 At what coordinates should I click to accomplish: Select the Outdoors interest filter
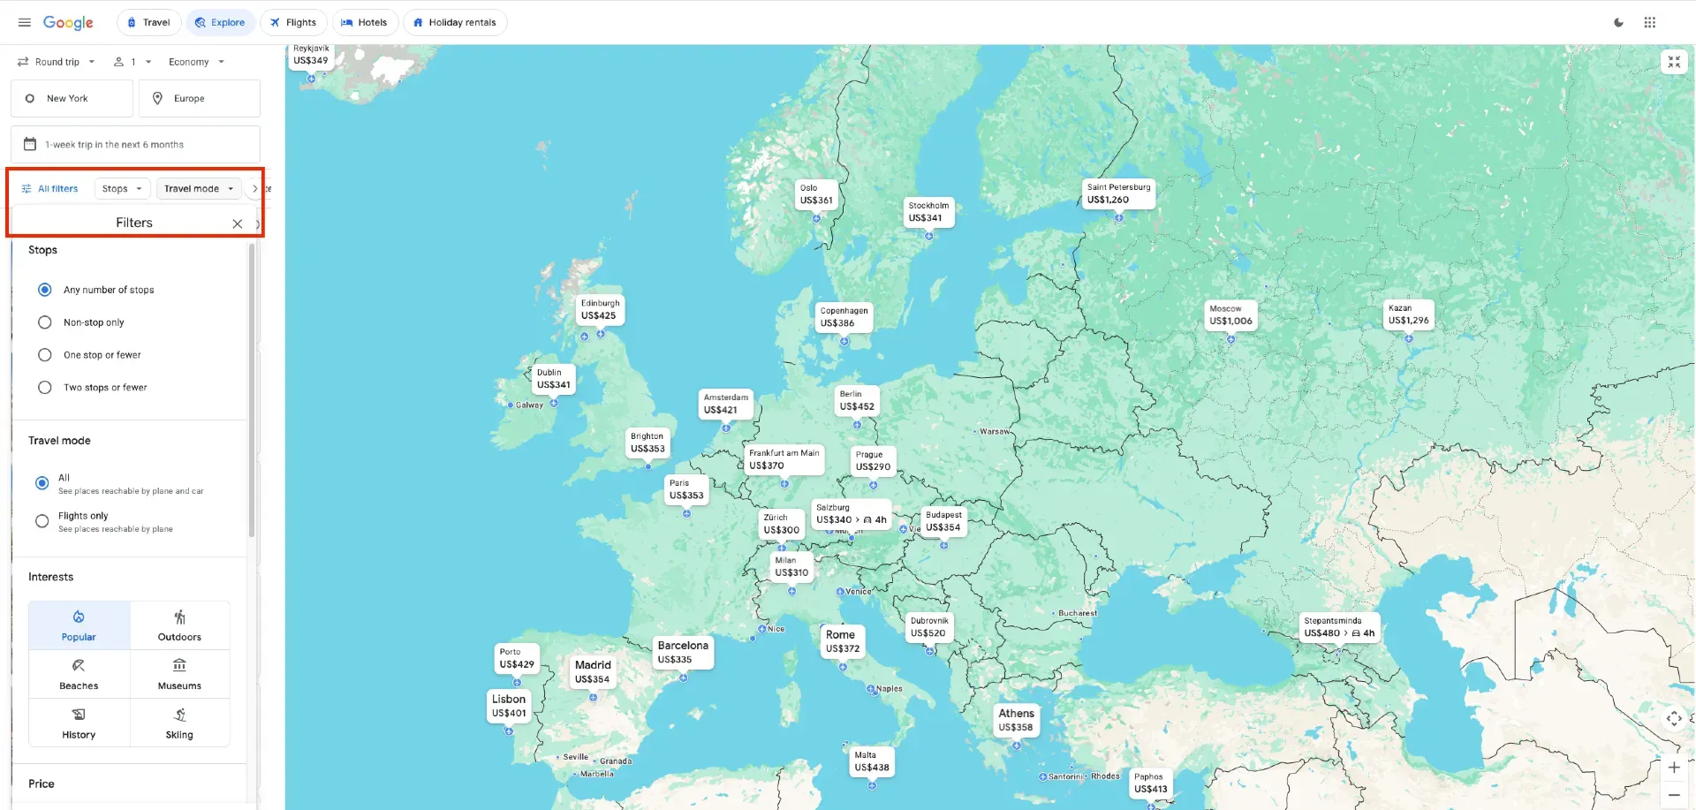coord(180,625)
